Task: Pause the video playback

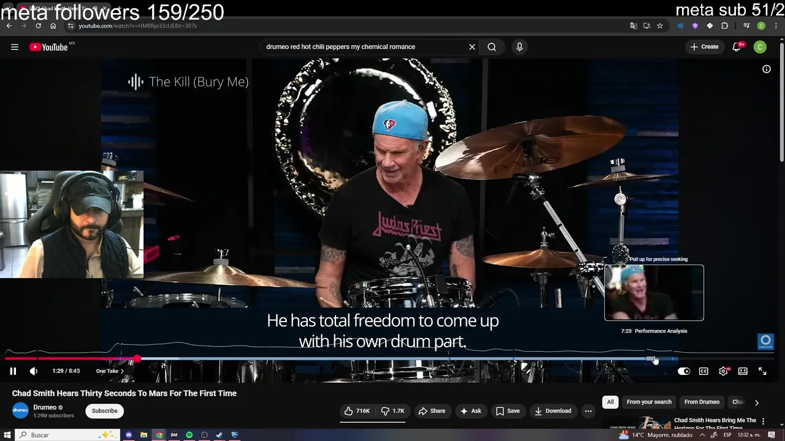Action: point(13,371)
